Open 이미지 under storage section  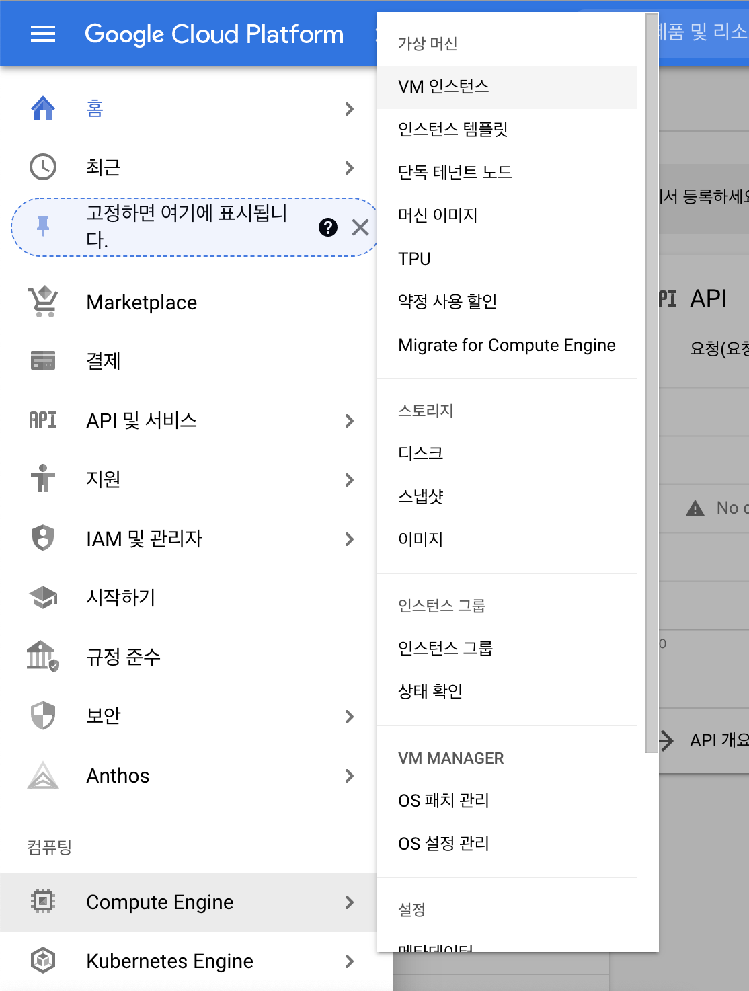point(507,539)
